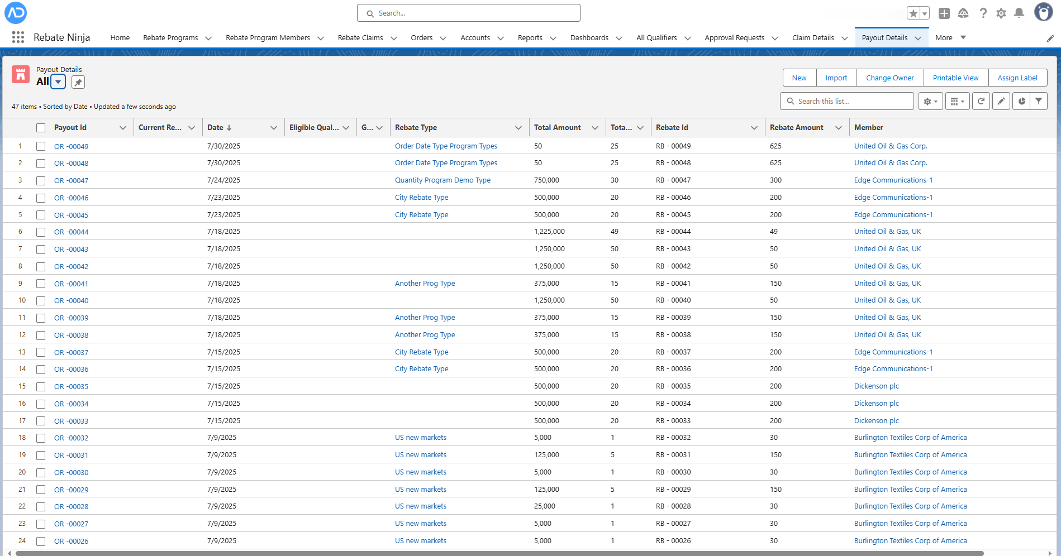
Task: Open inline edit with the pencil icon
Action: (1001, 101)
